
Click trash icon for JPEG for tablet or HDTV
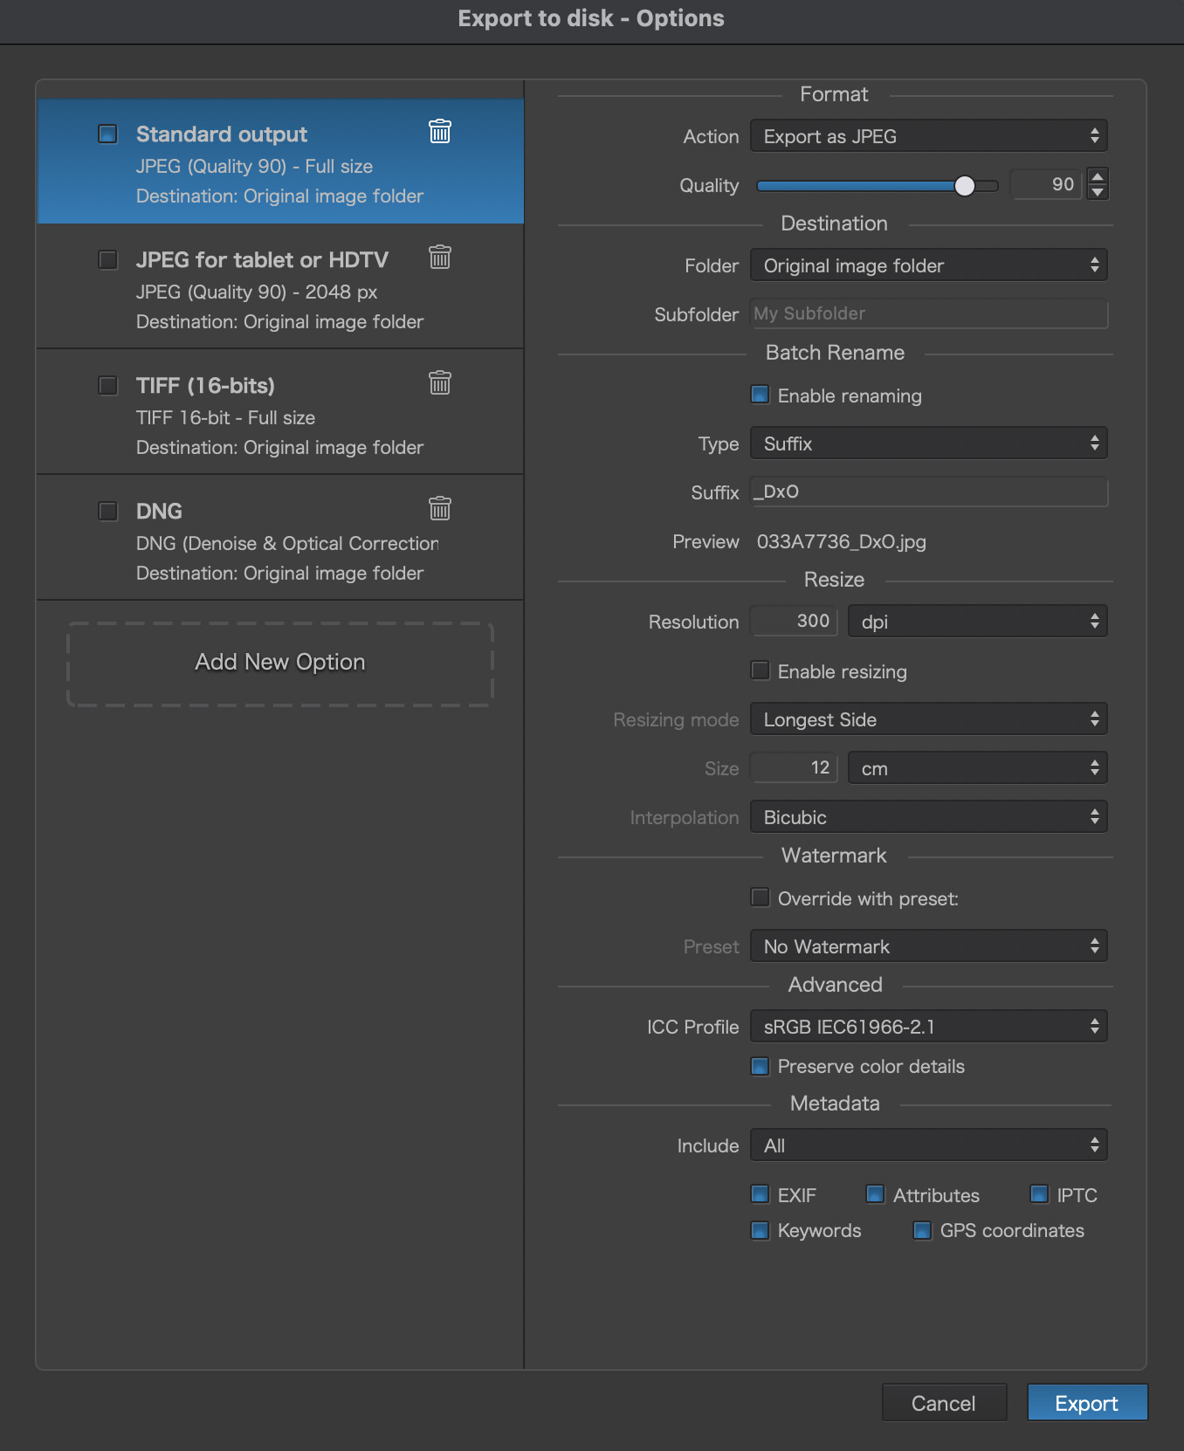[x=440, y=257]
